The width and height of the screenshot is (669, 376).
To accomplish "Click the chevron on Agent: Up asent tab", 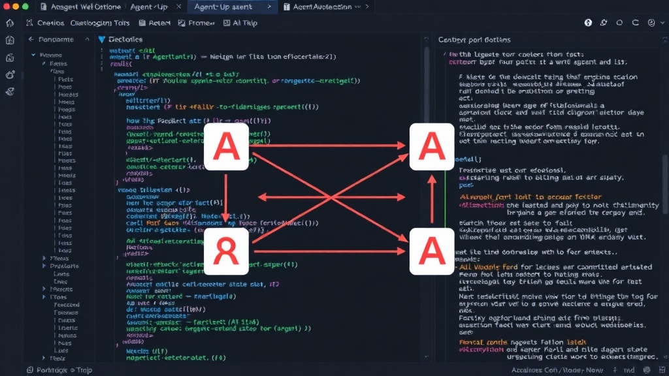I will pyautogui.click(x=269, y=7).
